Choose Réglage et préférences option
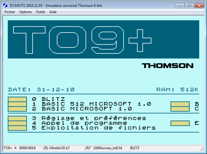Screen dimensions: 207x154 point(89,118)
